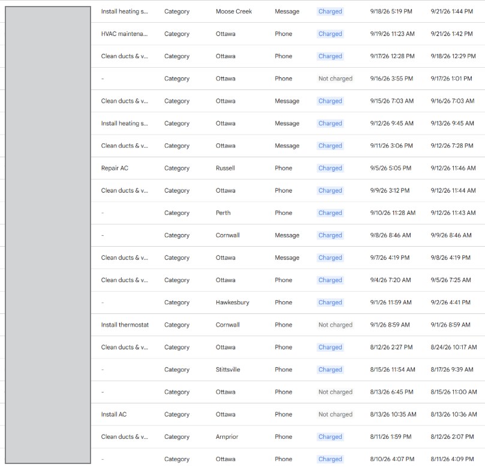The image size is (485, 467).
Task: Click Charged badge dated 9/8/26 8:46 AM
Action: click(x=330, y=235)
